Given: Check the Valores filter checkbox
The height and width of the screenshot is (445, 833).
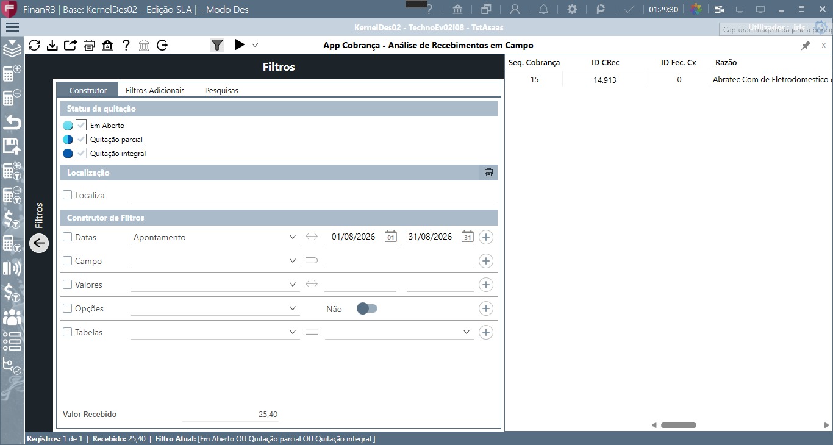Looking at the screenshot, I should 68,285.
